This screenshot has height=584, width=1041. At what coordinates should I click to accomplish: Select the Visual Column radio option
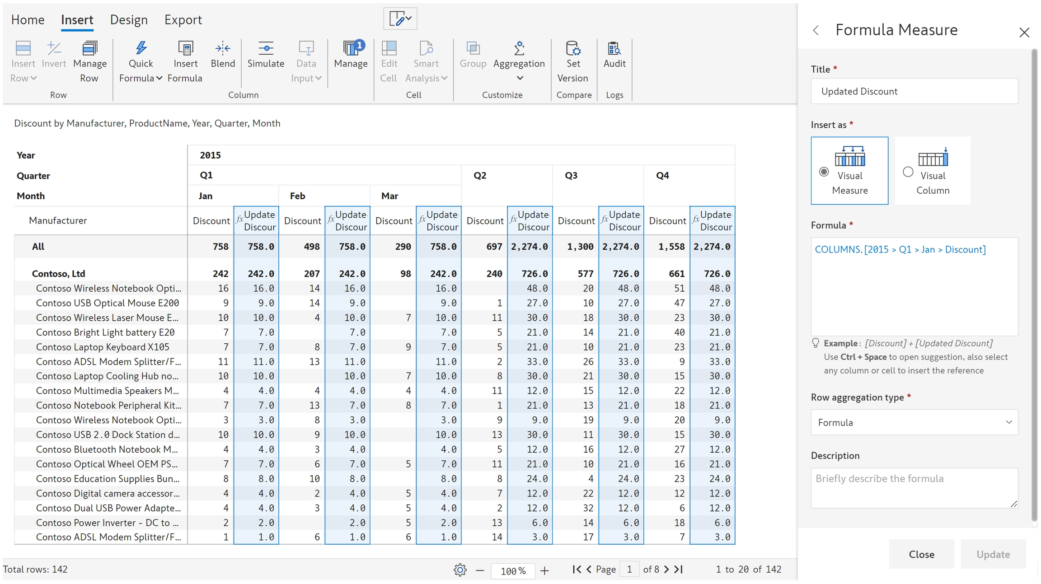(908, 172)
